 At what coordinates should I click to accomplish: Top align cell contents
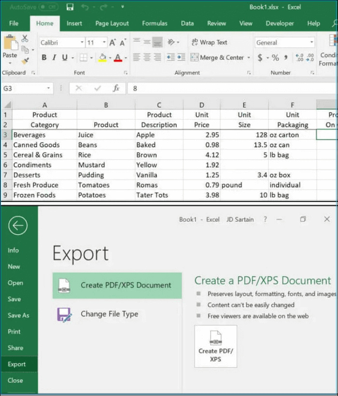[137, 42]
